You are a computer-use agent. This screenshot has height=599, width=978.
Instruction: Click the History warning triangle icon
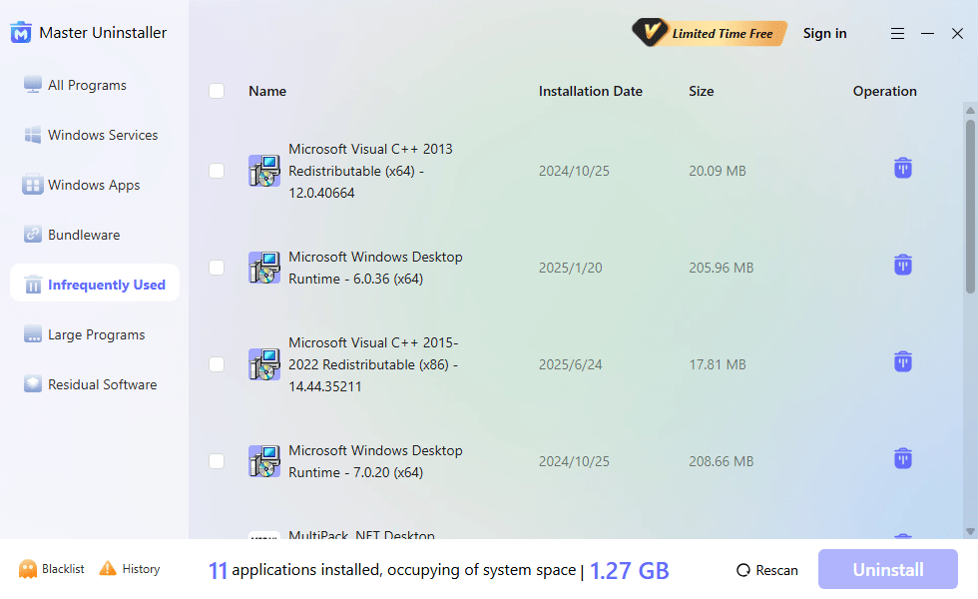point(108,568)
